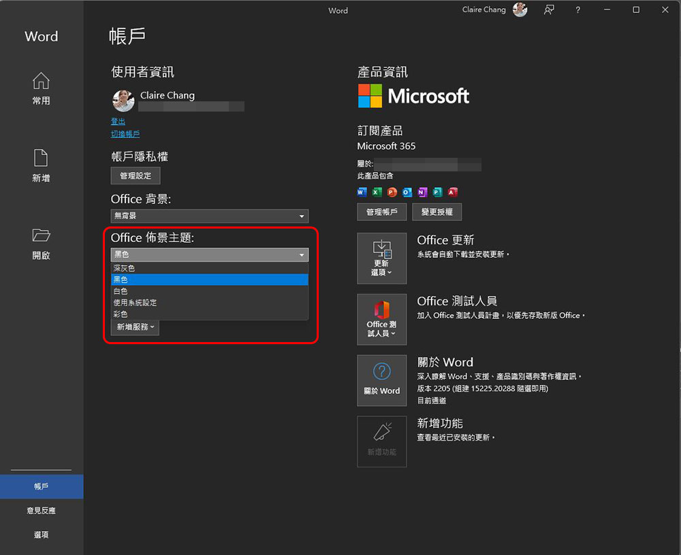Click the 關於 Word about button
Screen dimensions: 681x555
coord(382,381)
